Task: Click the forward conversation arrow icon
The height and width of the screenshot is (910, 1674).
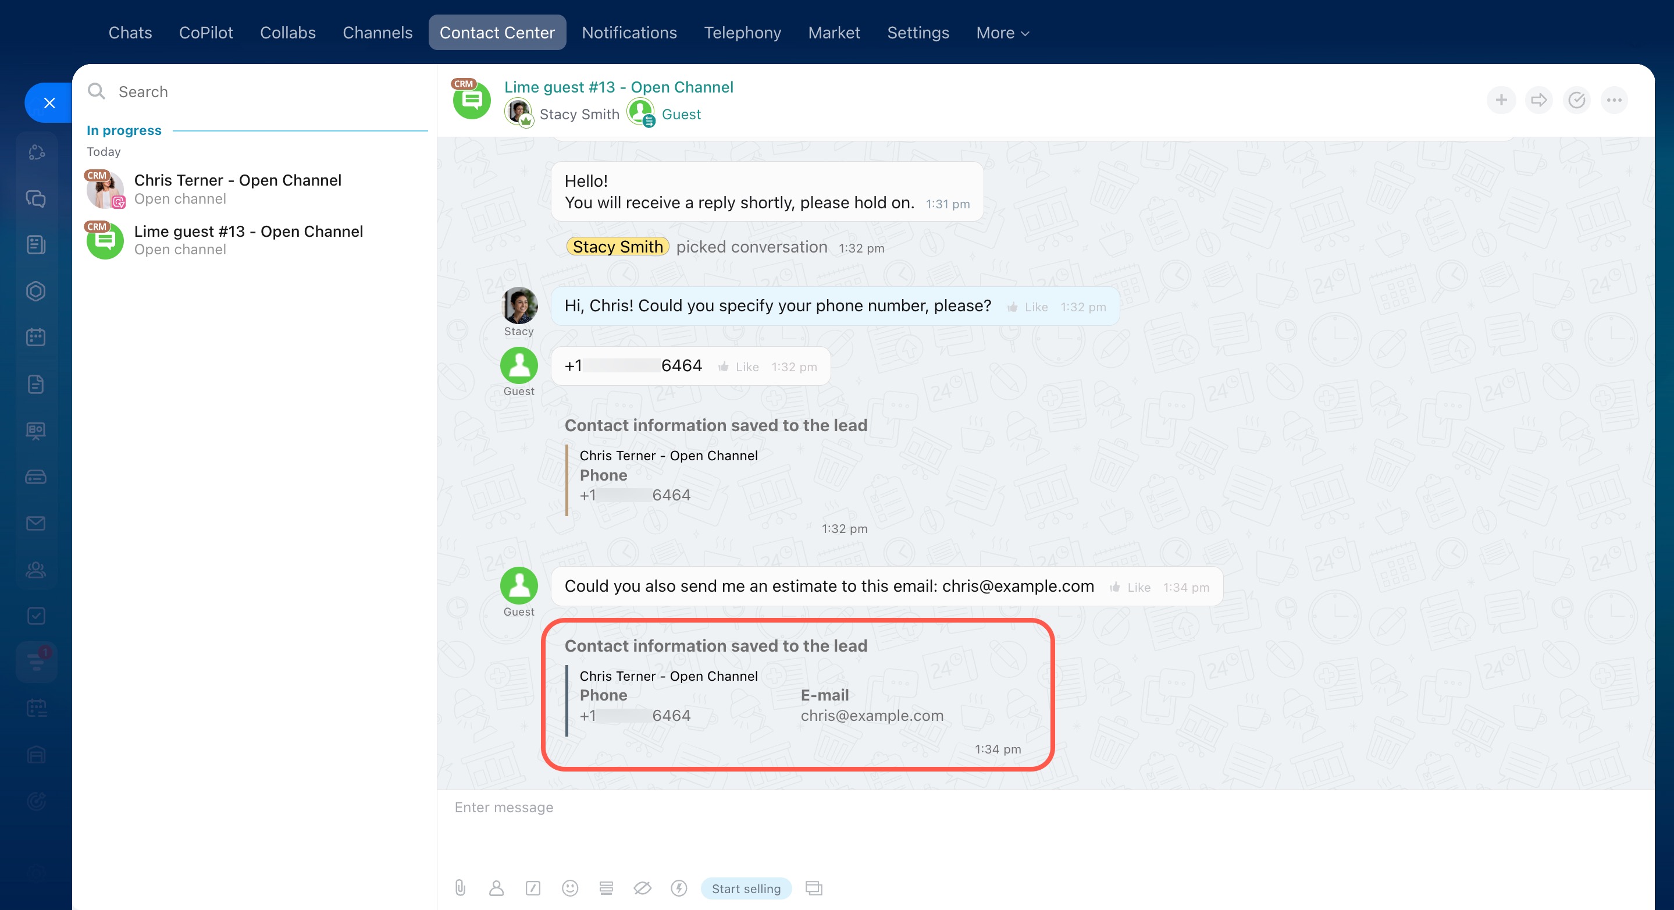Action: 1538,100
